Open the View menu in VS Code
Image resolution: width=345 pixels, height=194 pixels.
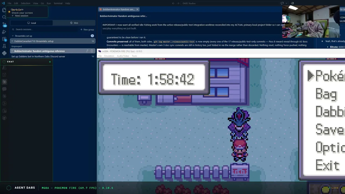click(36, 3)
